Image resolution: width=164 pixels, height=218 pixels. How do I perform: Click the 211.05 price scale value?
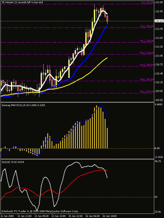pyautogui.click(x=159, y=56)
